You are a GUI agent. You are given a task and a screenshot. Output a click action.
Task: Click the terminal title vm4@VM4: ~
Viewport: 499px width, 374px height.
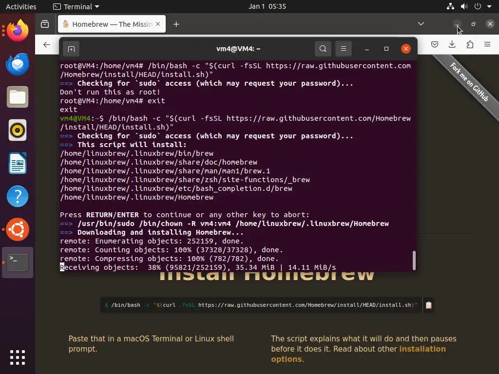pyautogui.click(x=238, y=49)
